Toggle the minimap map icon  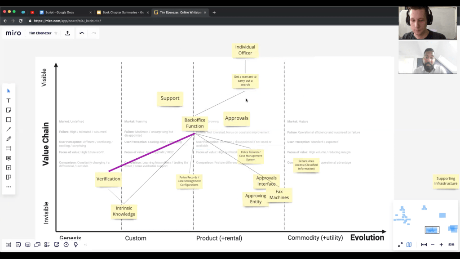point(409,245)
